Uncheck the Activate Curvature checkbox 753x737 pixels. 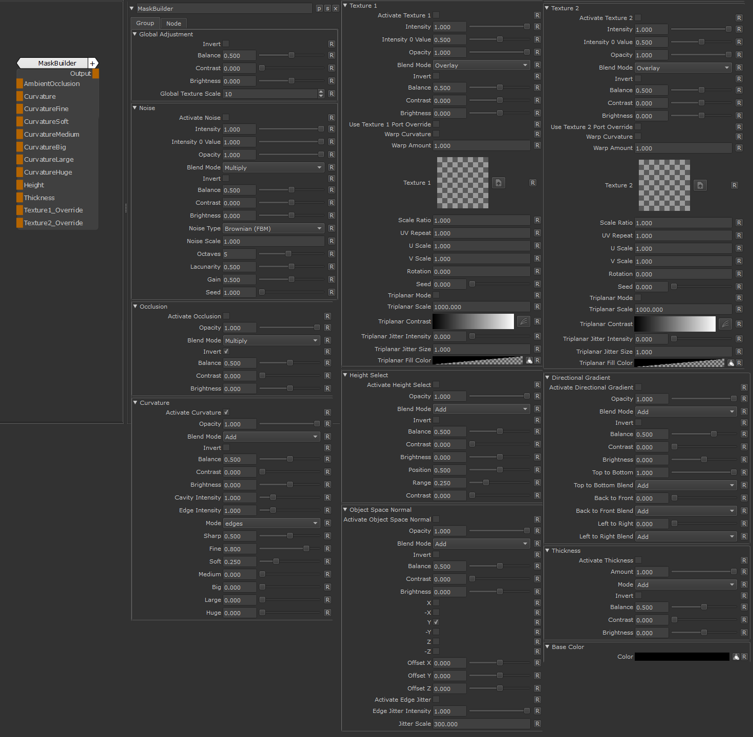(x=226, y=413)
